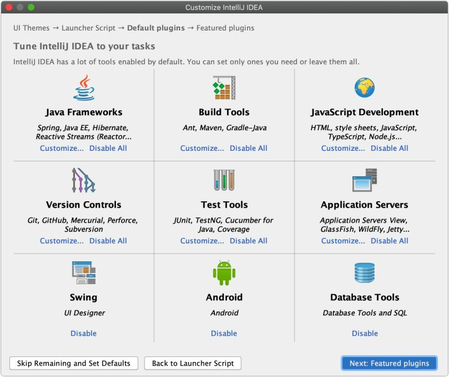This screenshot has height=377, width=449.
Task: Disable the Database Tools plugin
Action: coord(365,333)
